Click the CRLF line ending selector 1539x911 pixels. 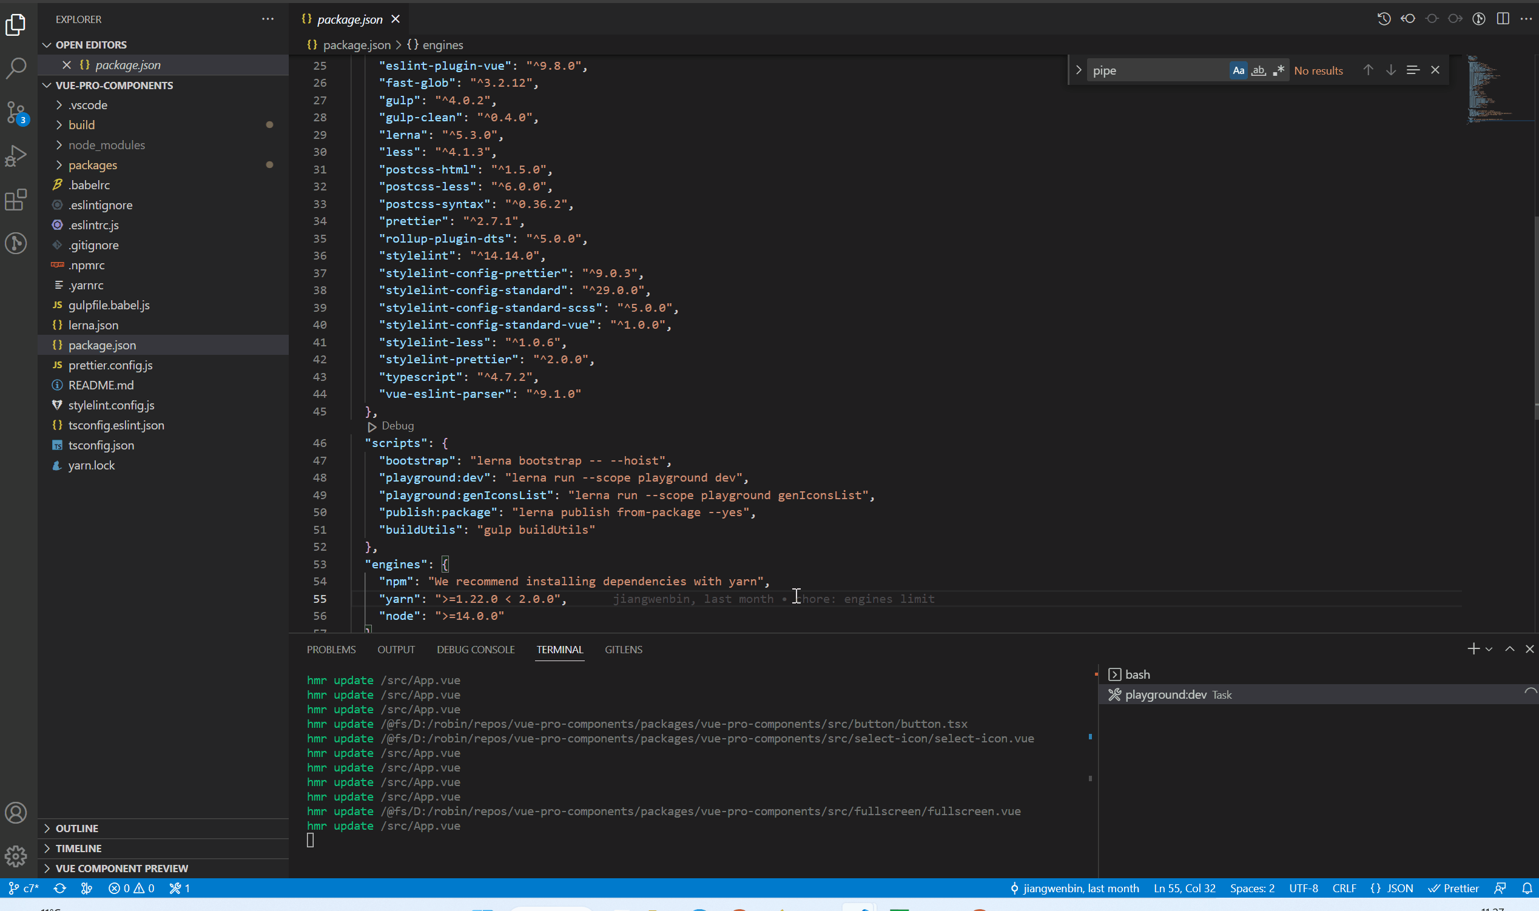point(1344,889)
